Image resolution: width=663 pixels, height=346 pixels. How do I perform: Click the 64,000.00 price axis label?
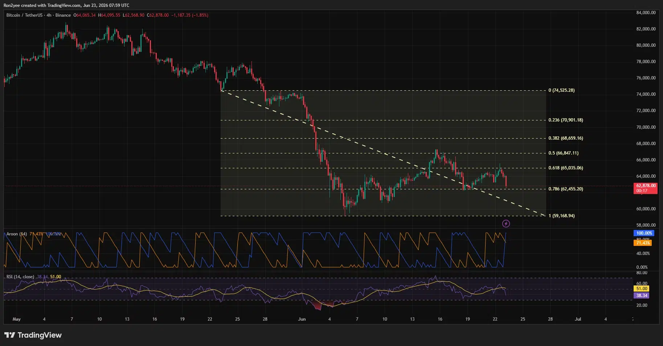(x=646, y=176)
